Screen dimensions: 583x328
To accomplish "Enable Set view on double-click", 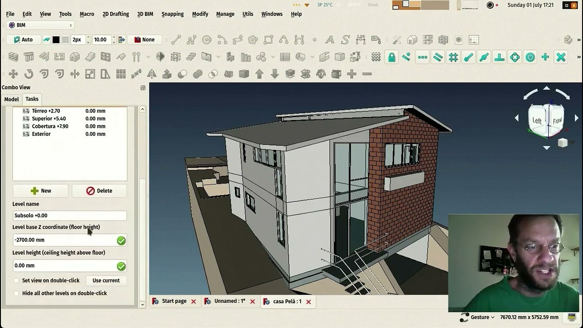I will pyautogui.click(x=16, y=281).
